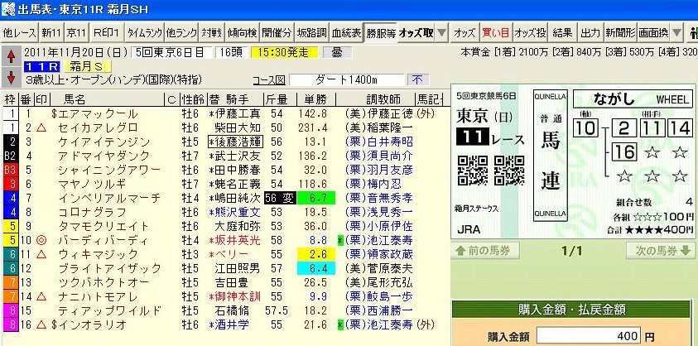
Task: Click the 前の馬券 previous ticket button
Action: [x=485, y=251]
